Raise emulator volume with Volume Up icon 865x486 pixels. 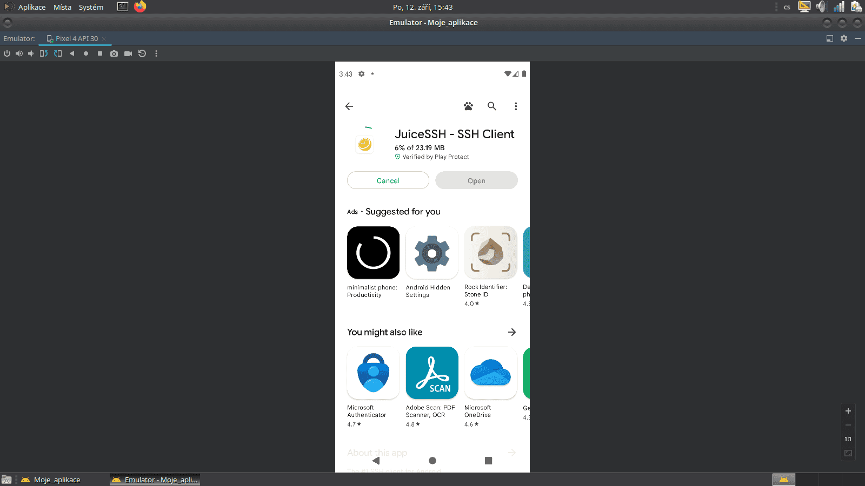pyautogui.click(x=19, y=53)
